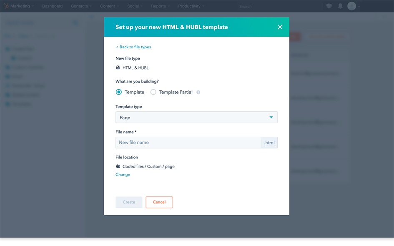Click the Change file location link
394x246 pixels.
pos(123,174)
